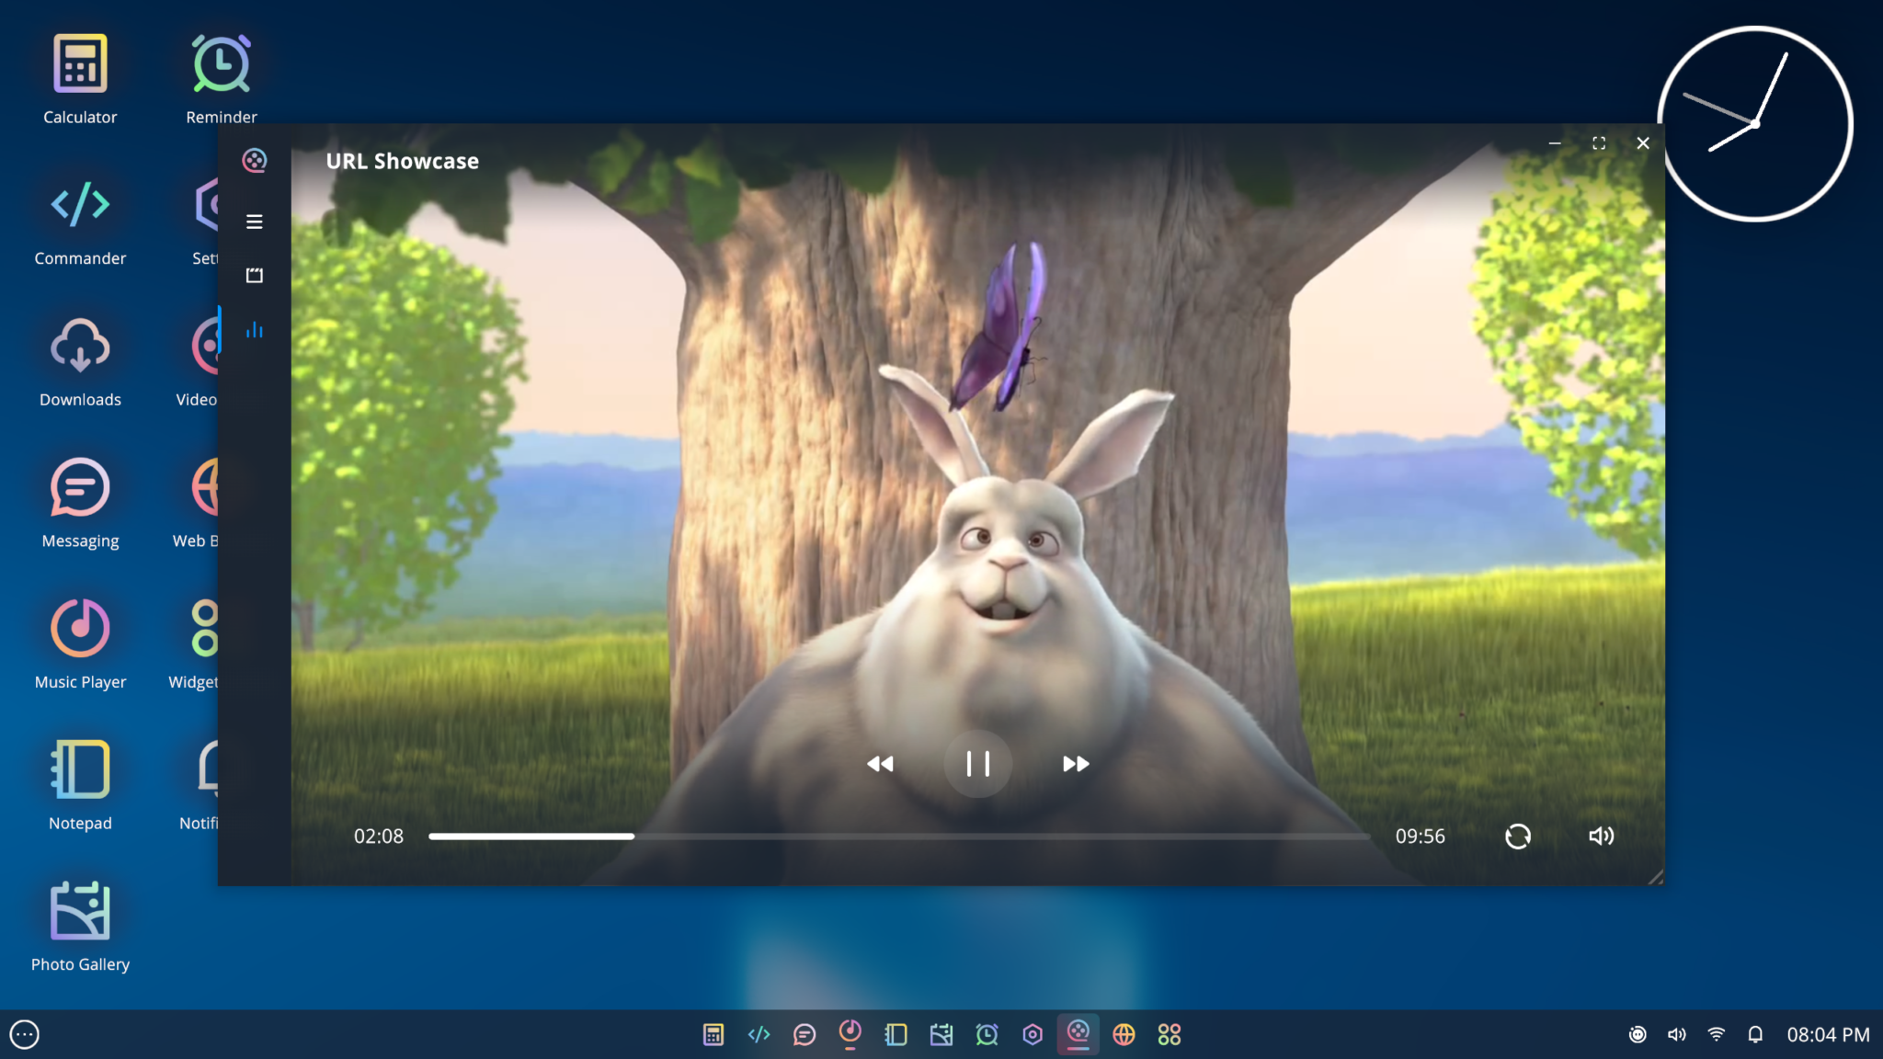Skip forward with the fast-forward button
Viewport: 1883px width, 1059px height.
coord(1074,763)
